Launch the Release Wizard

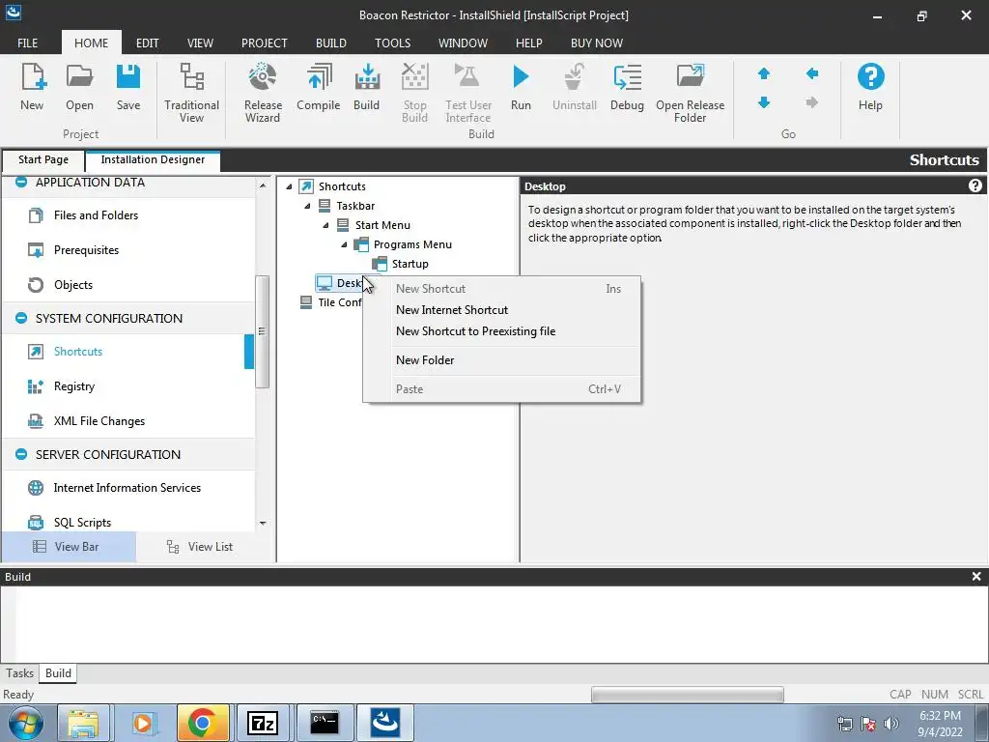[x=263, y=93]
